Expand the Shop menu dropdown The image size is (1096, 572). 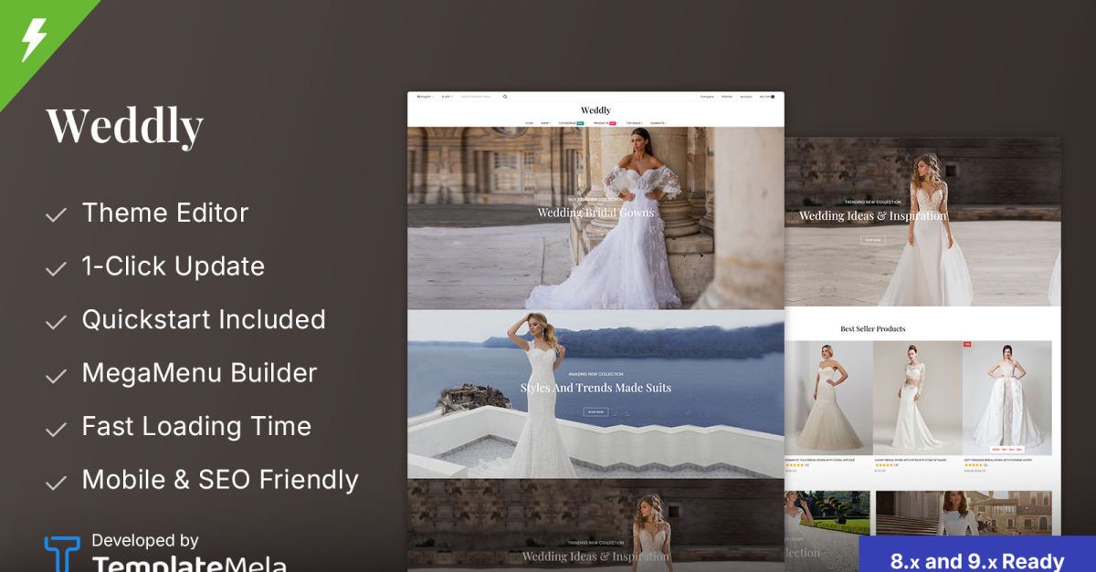click(545, 122)
